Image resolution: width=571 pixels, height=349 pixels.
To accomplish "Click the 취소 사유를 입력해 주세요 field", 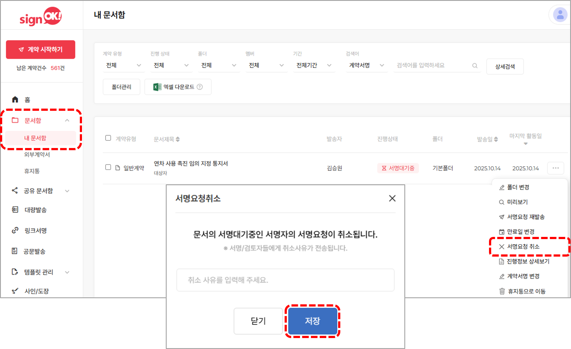I will click(x=285, y=280).
